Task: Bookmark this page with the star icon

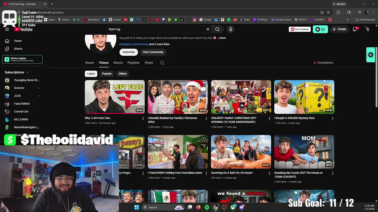Action: pos(328,12)
